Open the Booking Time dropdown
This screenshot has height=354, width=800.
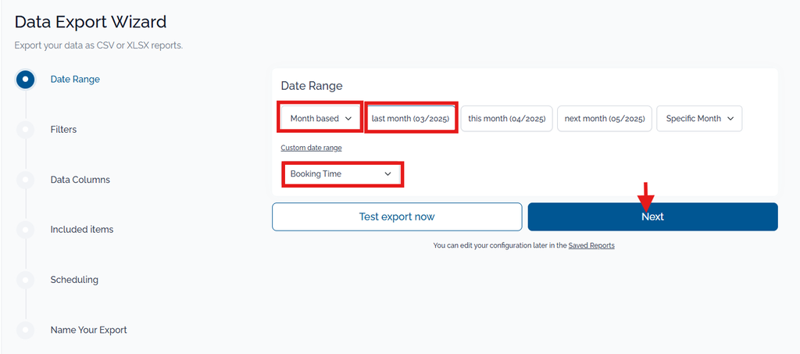(342, 174)
